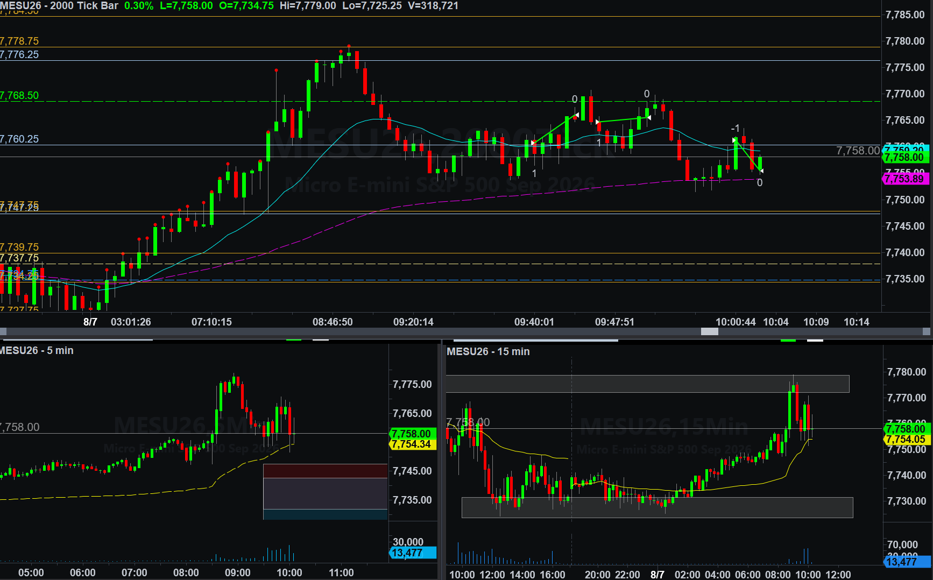Click the yellow 7,754.05 tag on 15 min chart

coord(907,439)
